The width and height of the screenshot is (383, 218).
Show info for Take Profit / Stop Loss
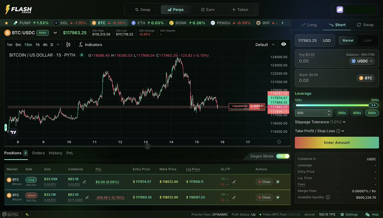point(338,131)
